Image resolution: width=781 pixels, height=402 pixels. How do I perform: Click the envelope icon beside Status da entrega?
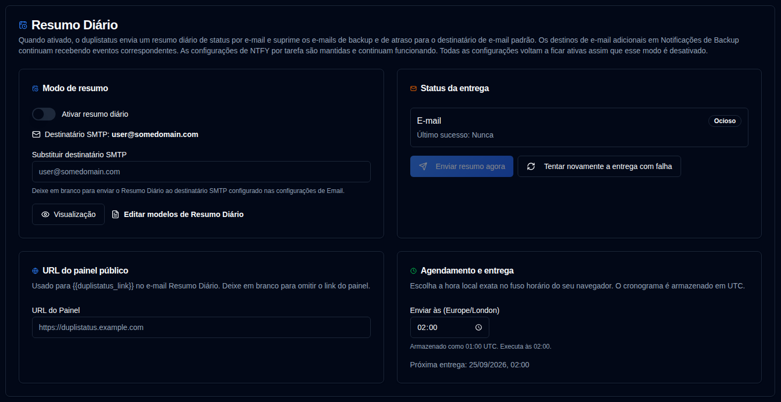tap(413, 89)
